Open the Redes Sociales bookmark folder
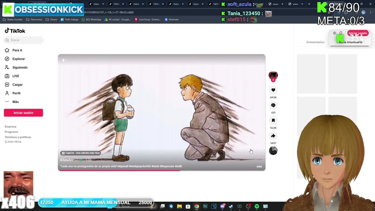The height and width of the screenshot is (211, 375). click(13, 20)
